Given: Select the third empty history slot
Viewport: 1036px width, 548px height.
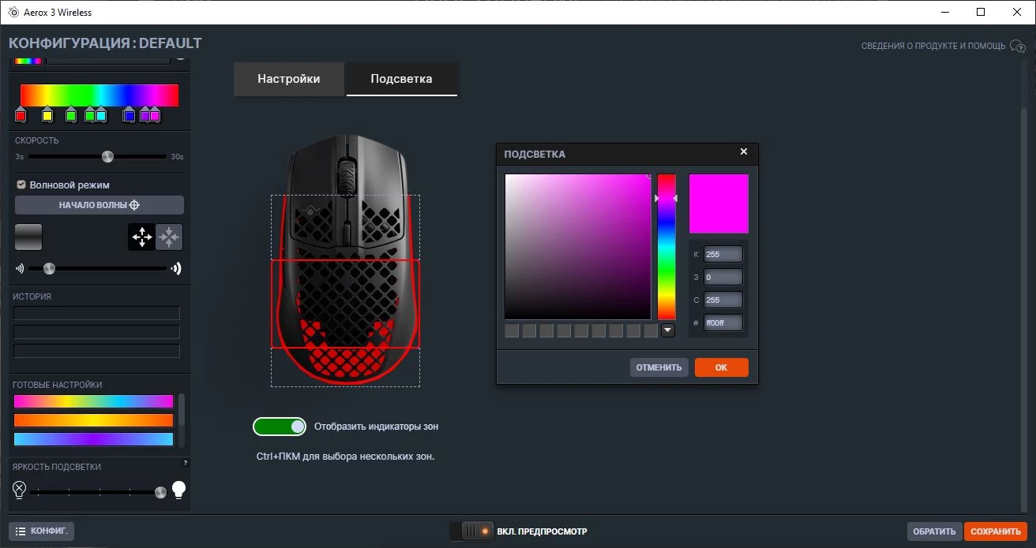Looking at the screenshot, I should point(96,351).
